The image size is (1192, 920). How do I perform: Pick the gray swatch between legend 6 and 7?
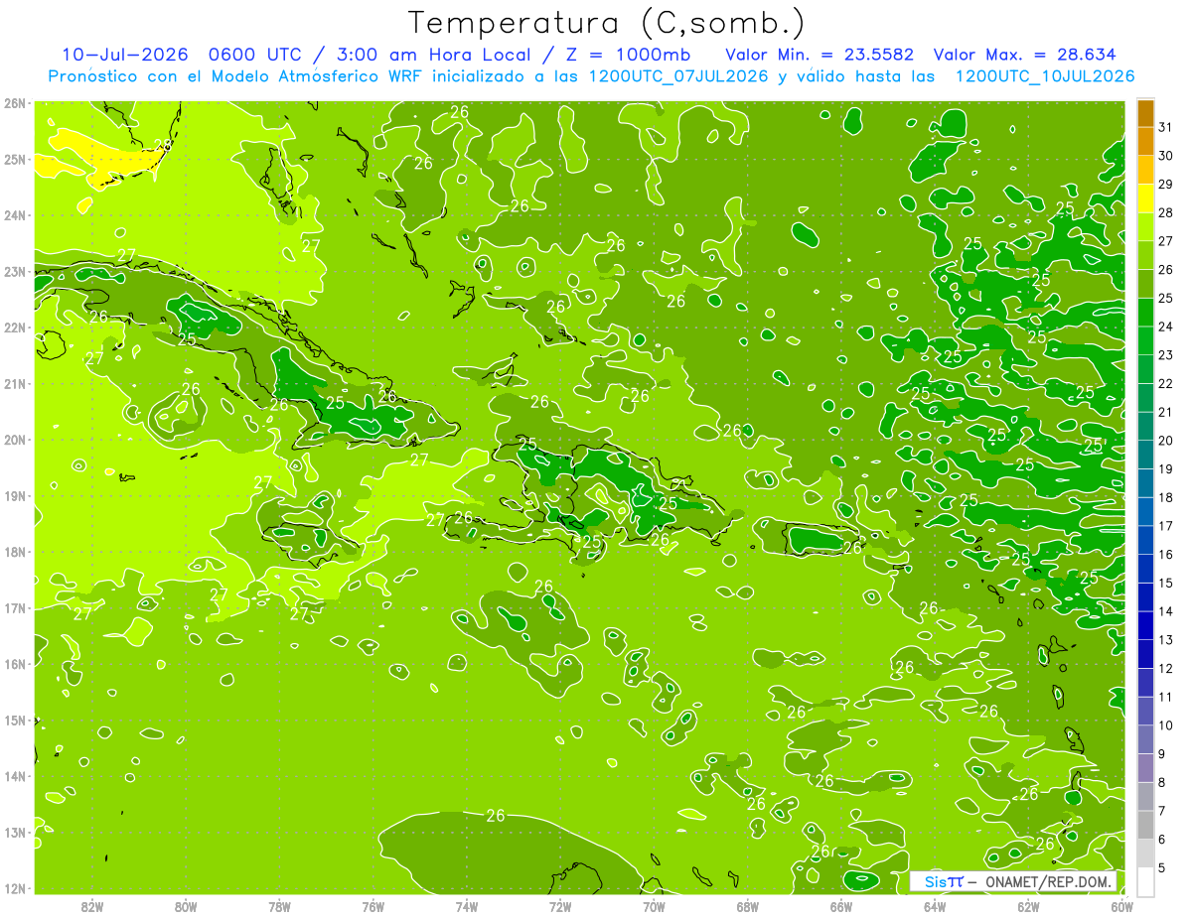pos(1145,825)
